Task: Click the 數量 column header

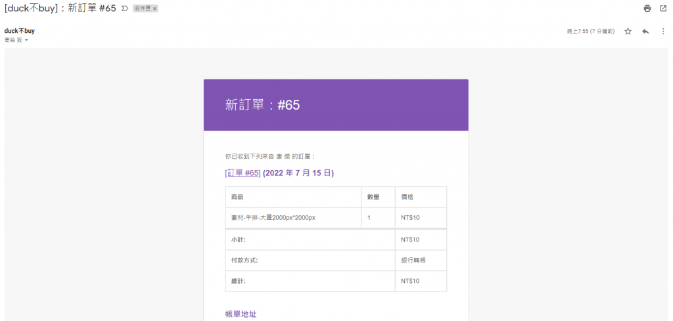Action: (x=373, y=197)
